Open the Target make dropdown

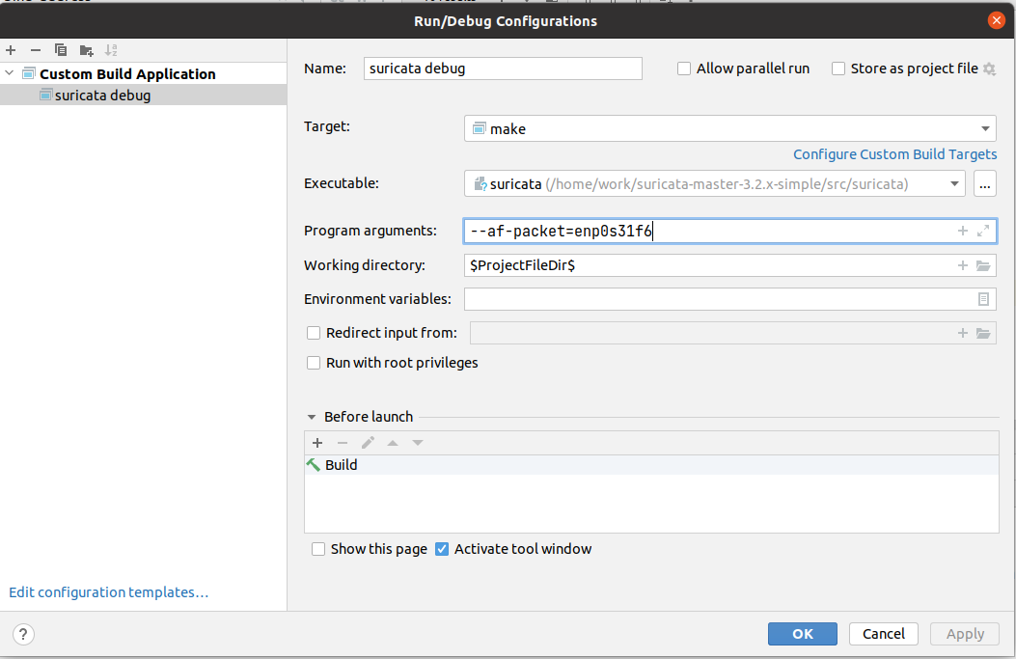tap(985, 128)
